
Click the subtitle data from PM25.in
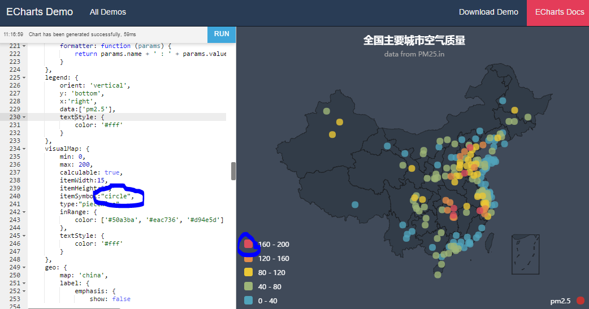414,54
